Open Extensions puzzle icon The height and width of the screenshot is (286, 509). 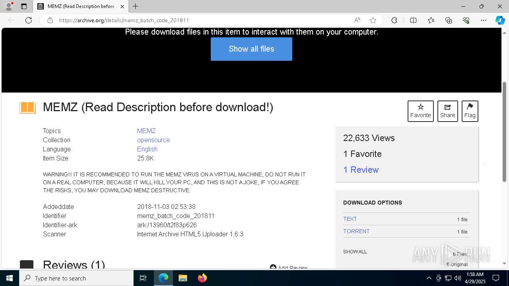tap(394, 20)
